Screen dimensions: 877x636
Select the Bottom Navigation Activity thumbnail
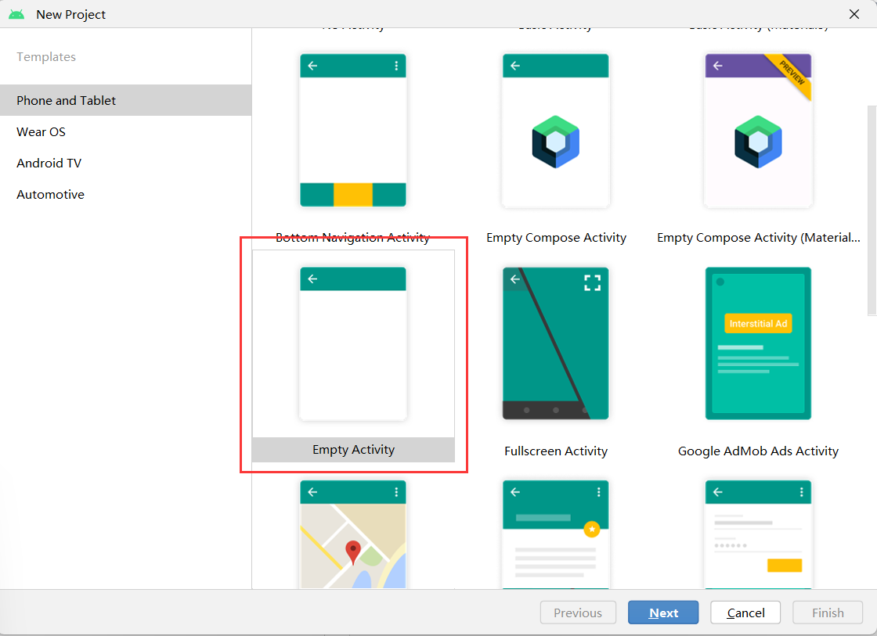[x=353, y=130]
